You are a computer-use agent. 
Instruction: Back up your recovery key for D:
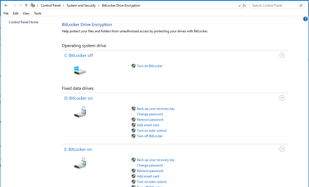click(156, 109)
